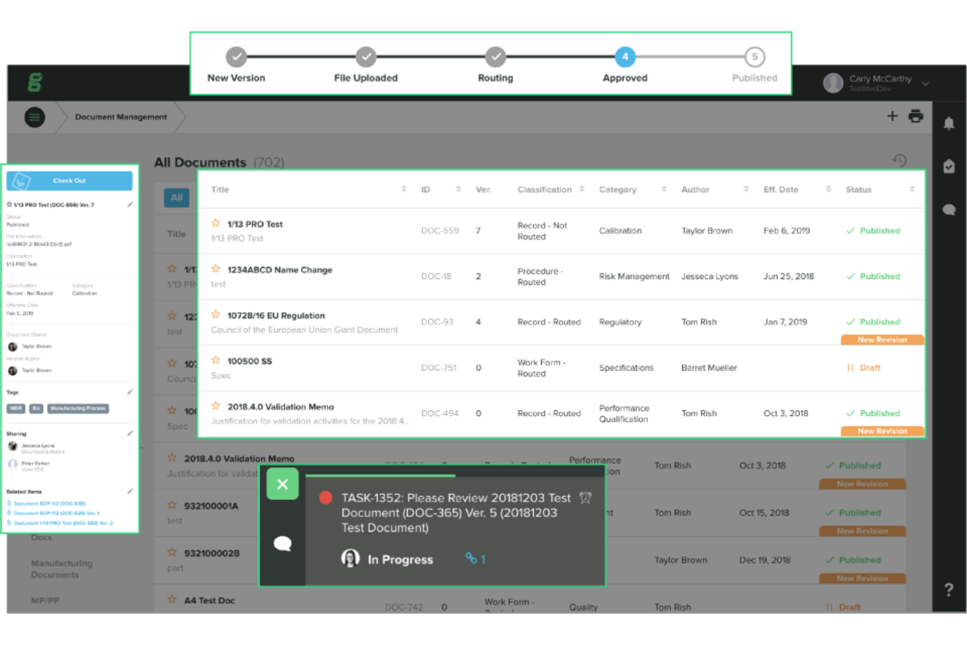The width and height of the screenshot is (967, 645).
Task: Click the Routing workflow step
Action: tap(496, 57)
